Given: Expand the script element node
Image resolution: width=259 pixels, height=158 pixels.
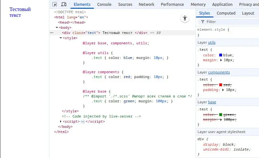Looking at the screenshot, I should pos(61,121).
